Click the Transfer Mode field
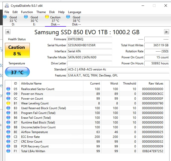The width and height of the screenshot is (171, 161). tap(90, 57)
